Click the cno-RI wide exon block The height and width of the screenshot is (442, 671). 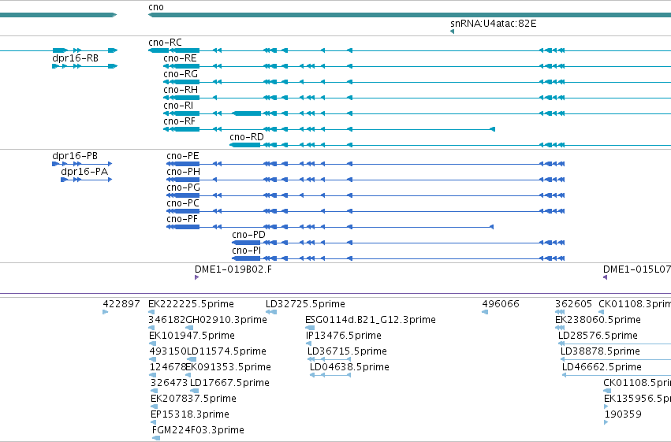point(247,113)
